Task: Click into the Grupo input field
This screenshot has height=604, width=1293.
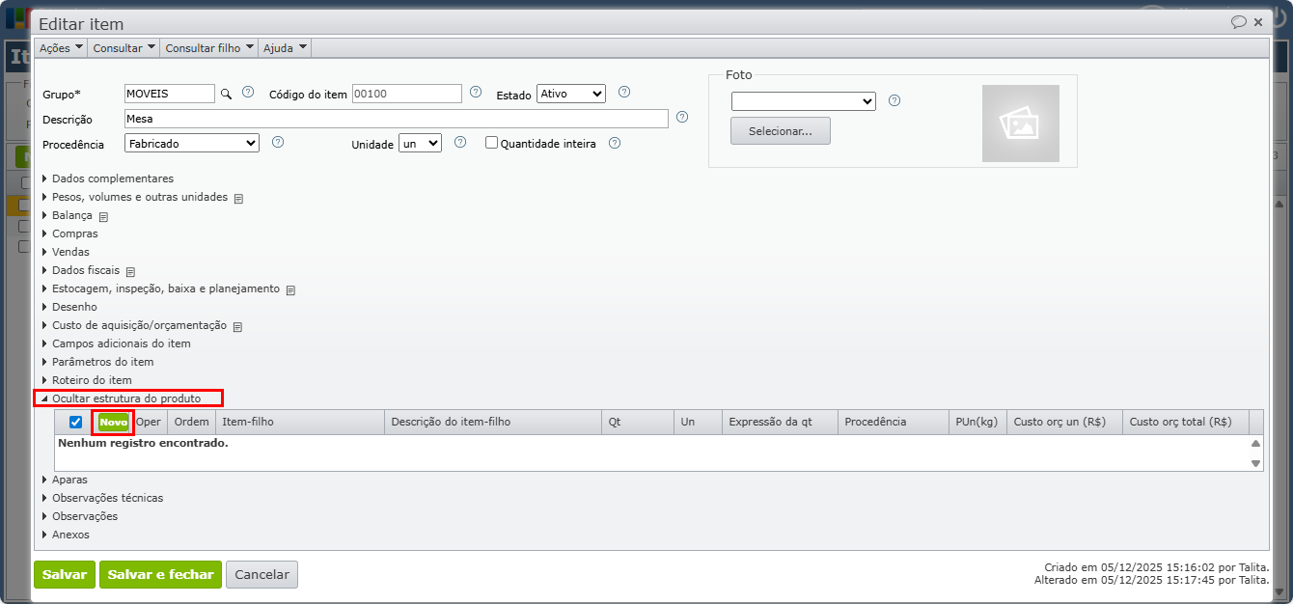Action: pyautogui.click(x=170, y=94)
